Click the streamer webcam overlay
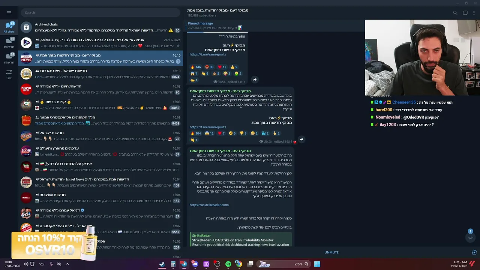This screenshot has height=270, width=480. point(422,58)
